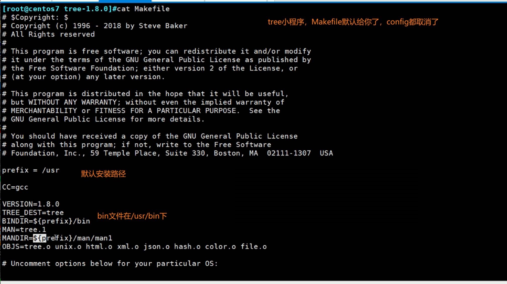Click the 'VERSION=1.8.0' line

[x=31, y=204]
